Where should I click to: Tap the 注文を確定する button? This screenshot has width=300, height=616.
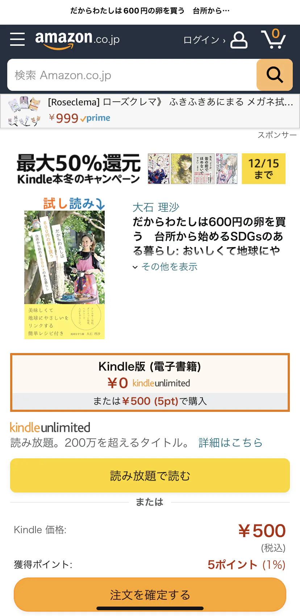click(150, 595)
